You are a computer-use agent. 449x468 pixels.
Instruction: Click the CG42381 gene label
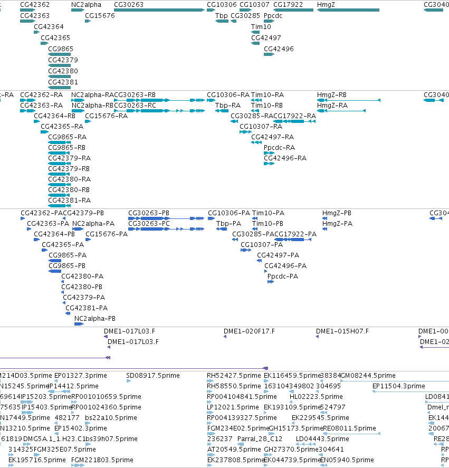(63, 82)
